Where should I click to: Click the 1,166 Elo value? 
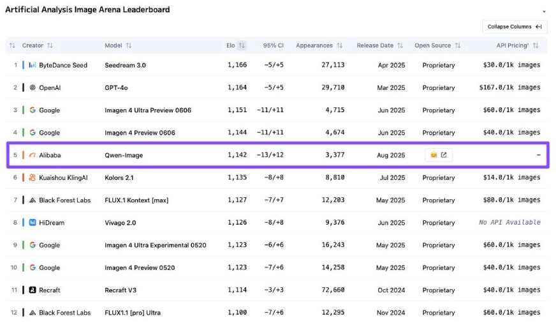click(237, 65)
